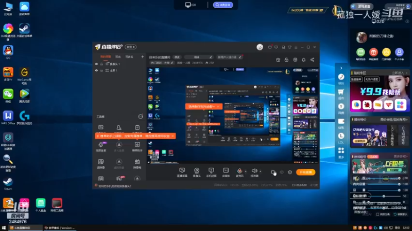Image resolution: width=412 pixels, height=231 pixels.
Task: Collapse the right side panel with chevron
Action: click(x=341, y=68)
